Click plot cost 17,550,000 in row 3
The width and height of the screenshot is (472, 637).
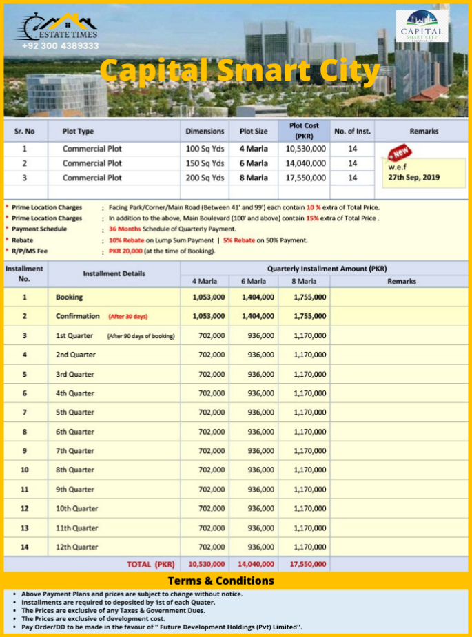tap(305, 178)
